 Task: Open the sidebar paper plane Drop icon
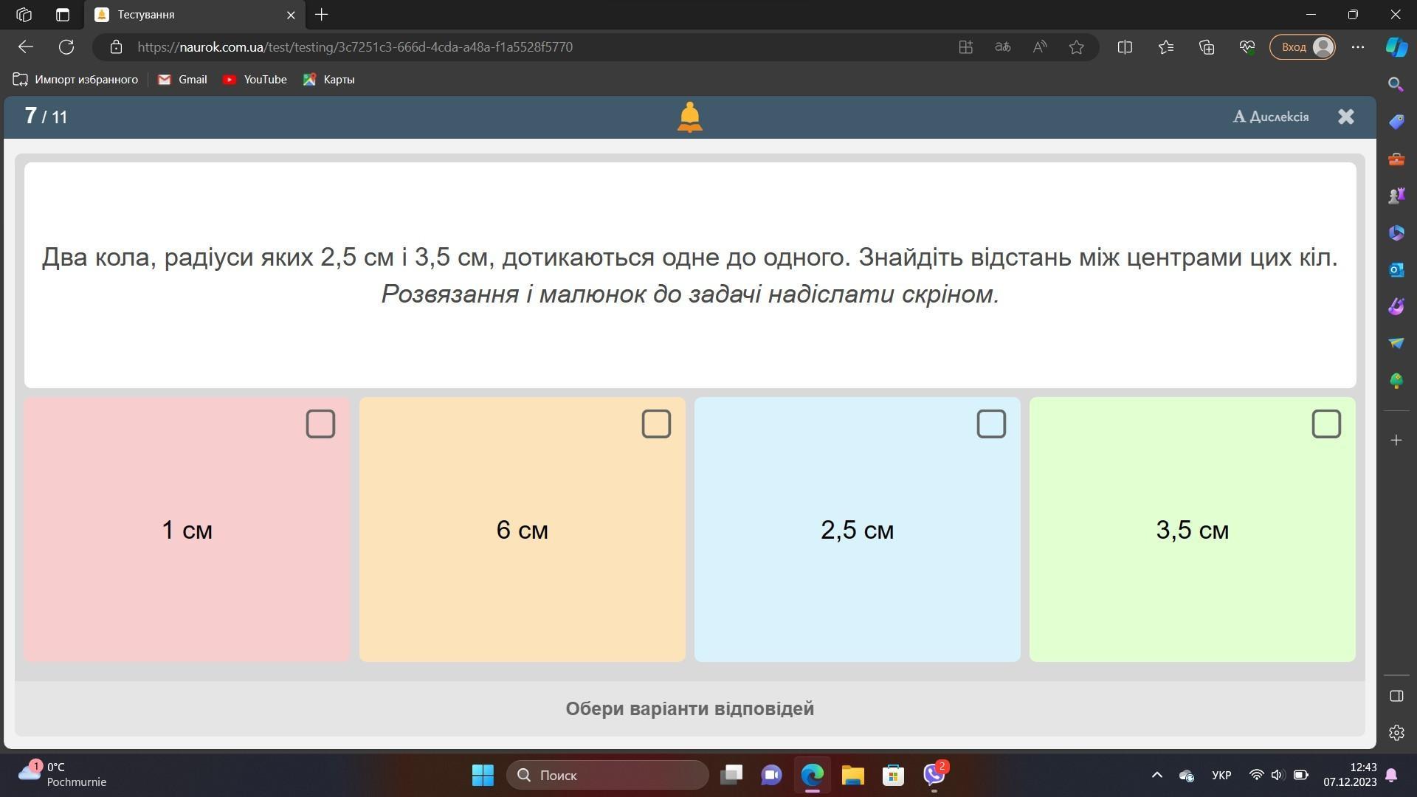[1396, 343]
